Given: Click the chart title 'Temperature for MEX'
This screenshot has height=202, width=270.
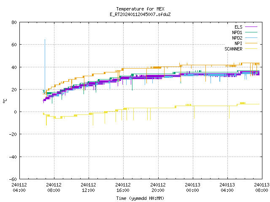Looking at the screenshot, I should [x=140, y=9].
